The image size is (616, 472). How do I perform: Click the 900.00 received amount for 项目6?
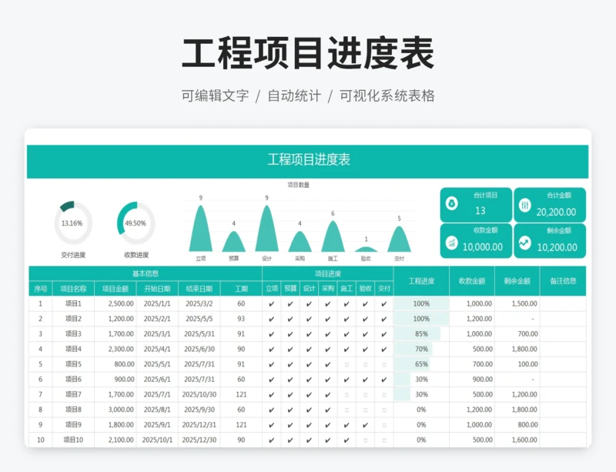(483, 380)
